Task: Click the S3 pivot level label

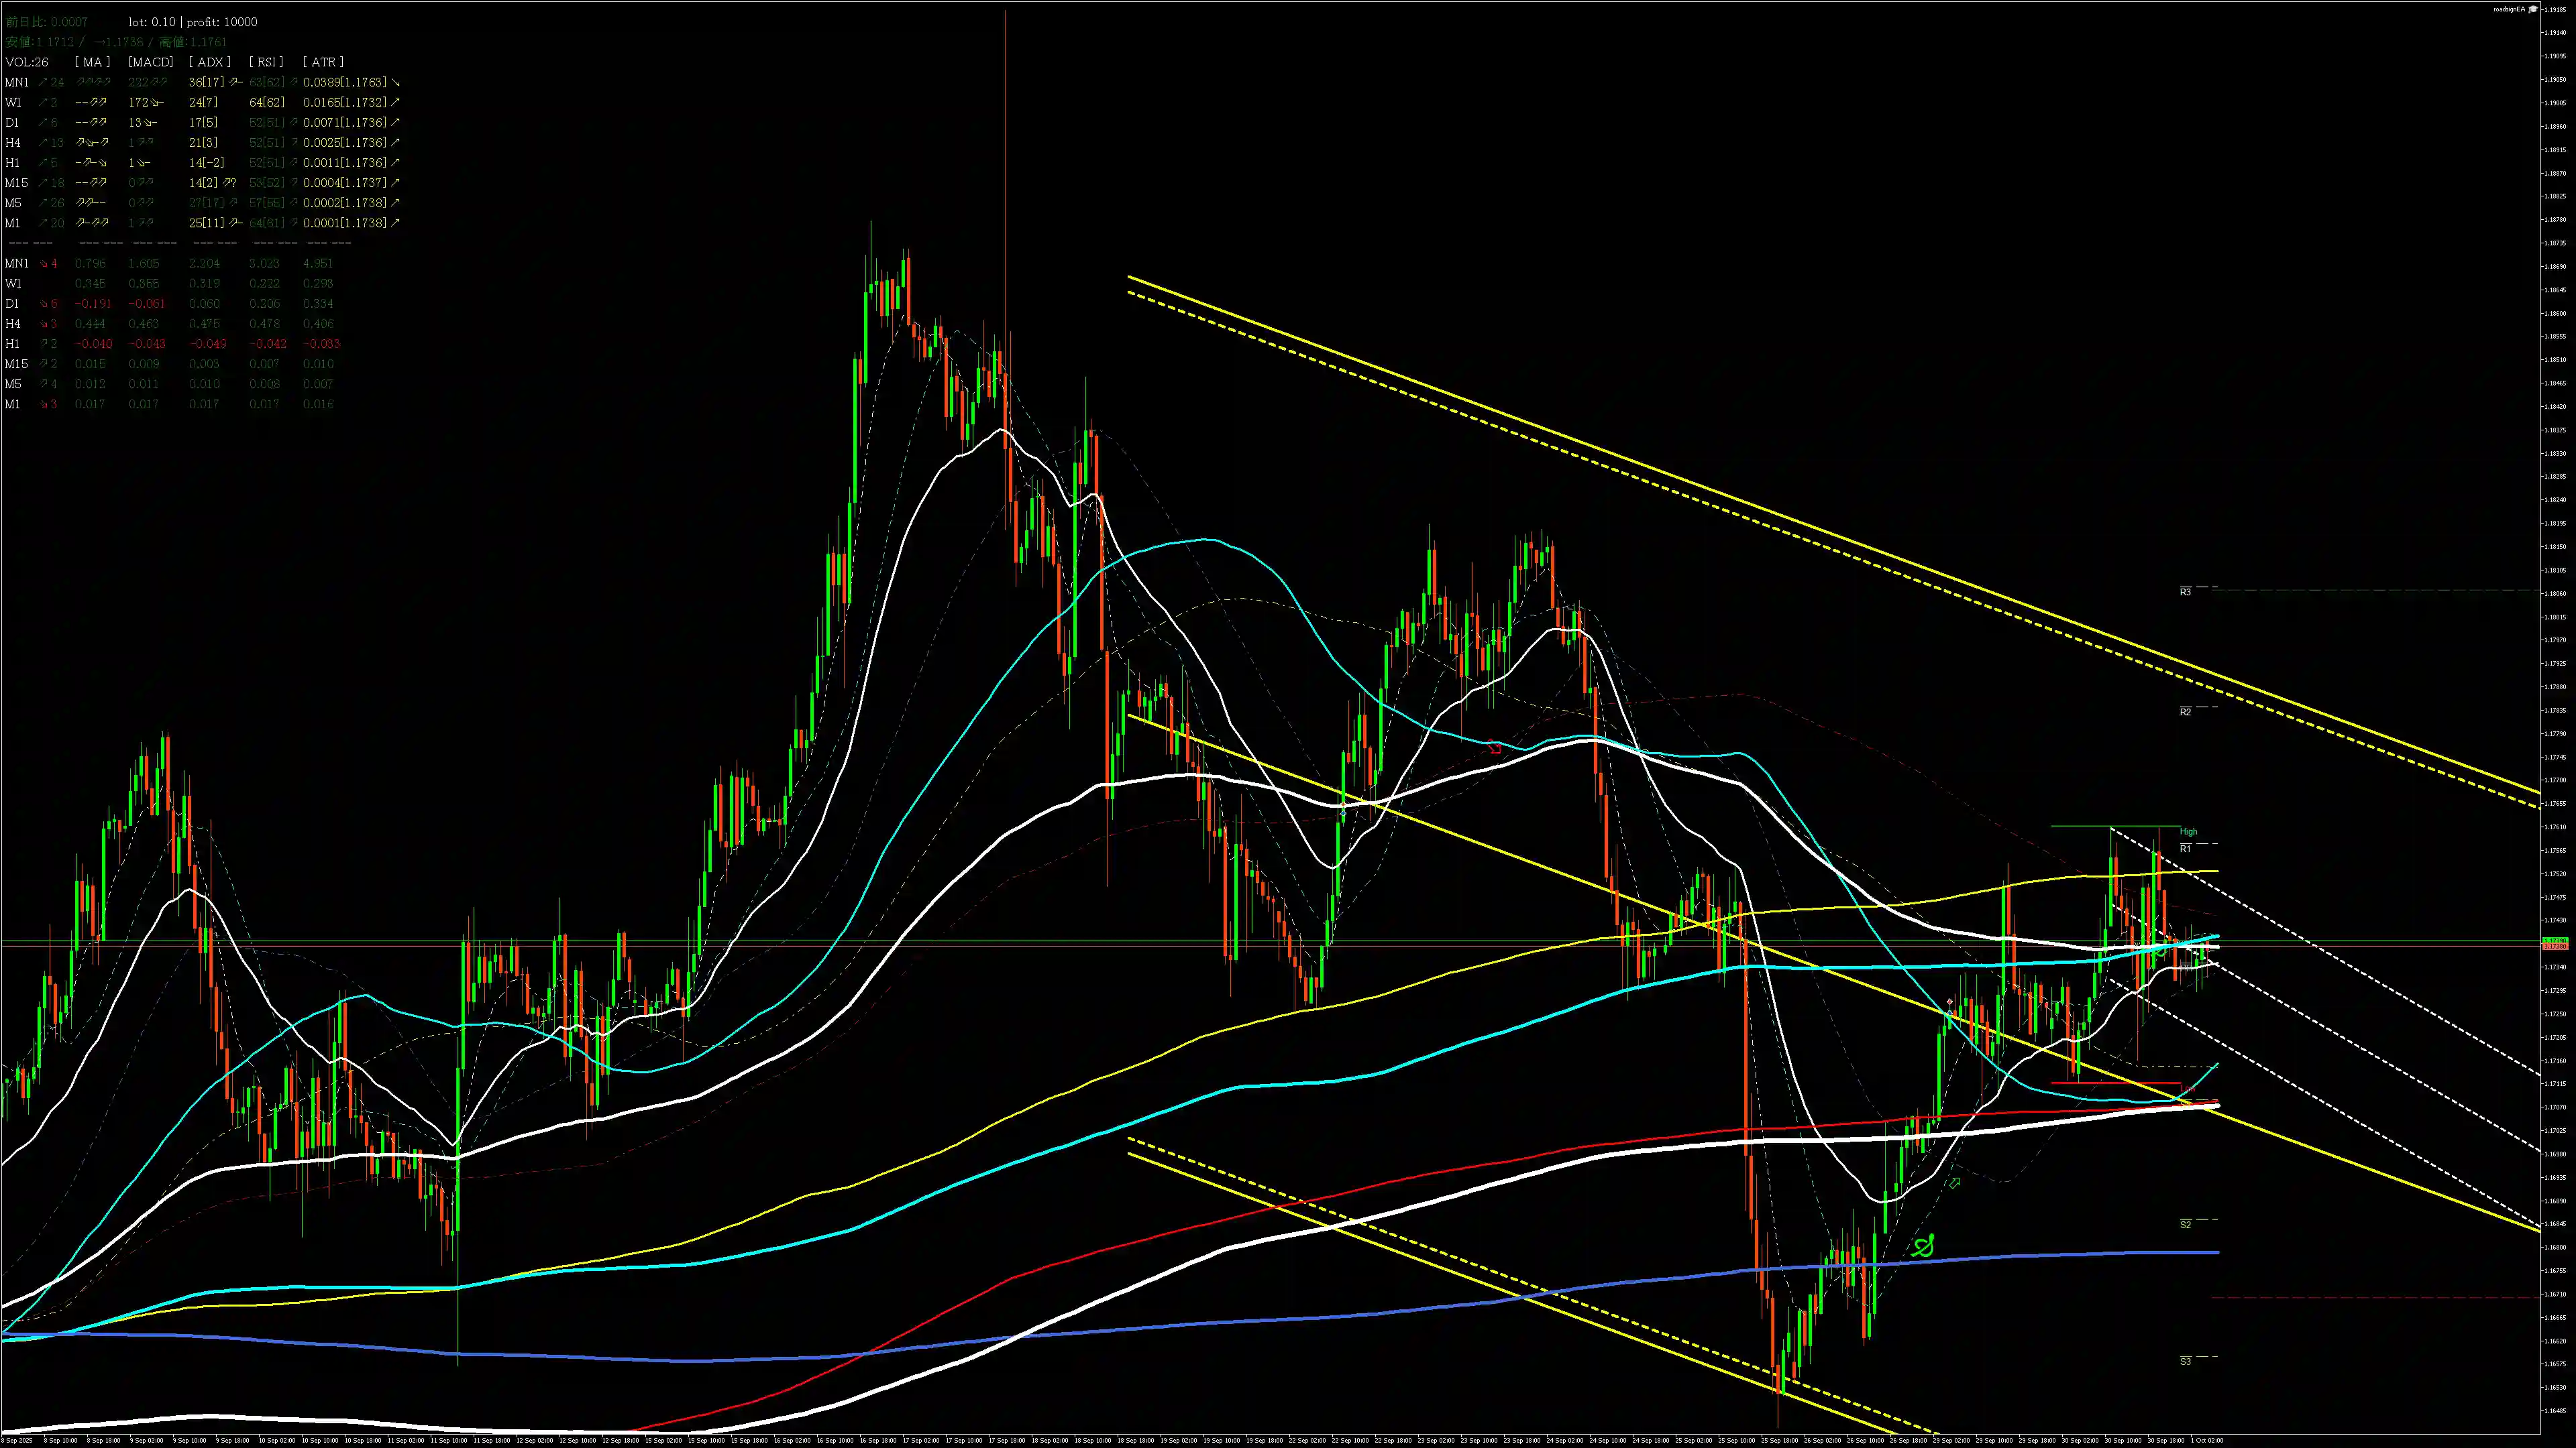Action: pyautogui.click(x=2185, y=1361)
